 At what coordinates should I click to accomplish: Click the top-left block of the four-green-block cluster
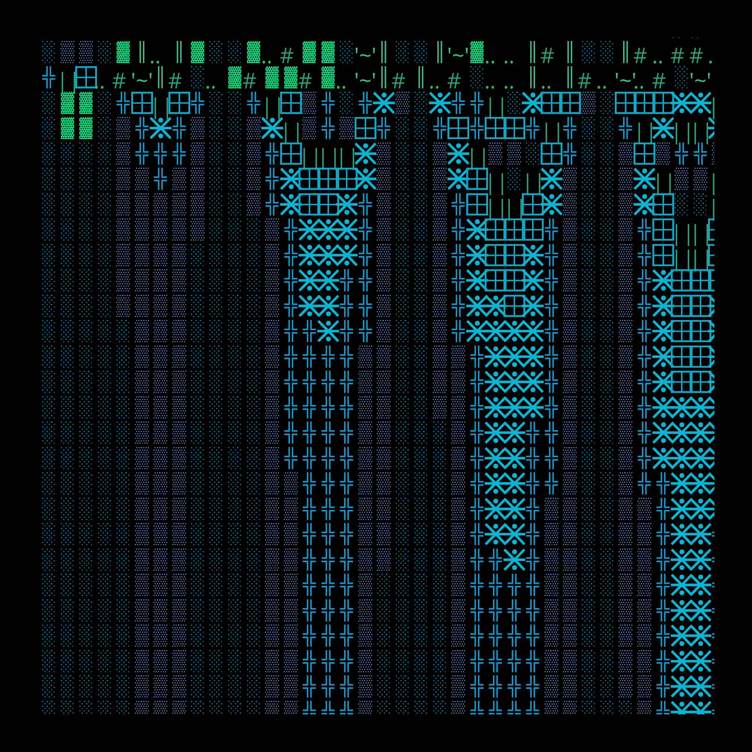(x=67, y=103)
